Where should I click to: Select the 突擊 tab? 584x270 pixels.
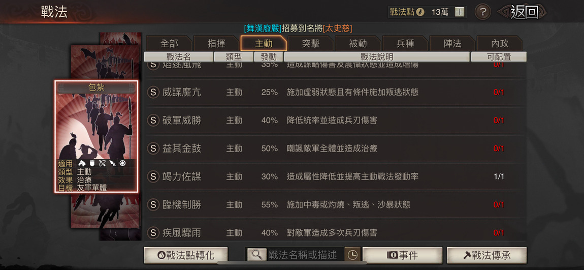(x=311, y=44)
